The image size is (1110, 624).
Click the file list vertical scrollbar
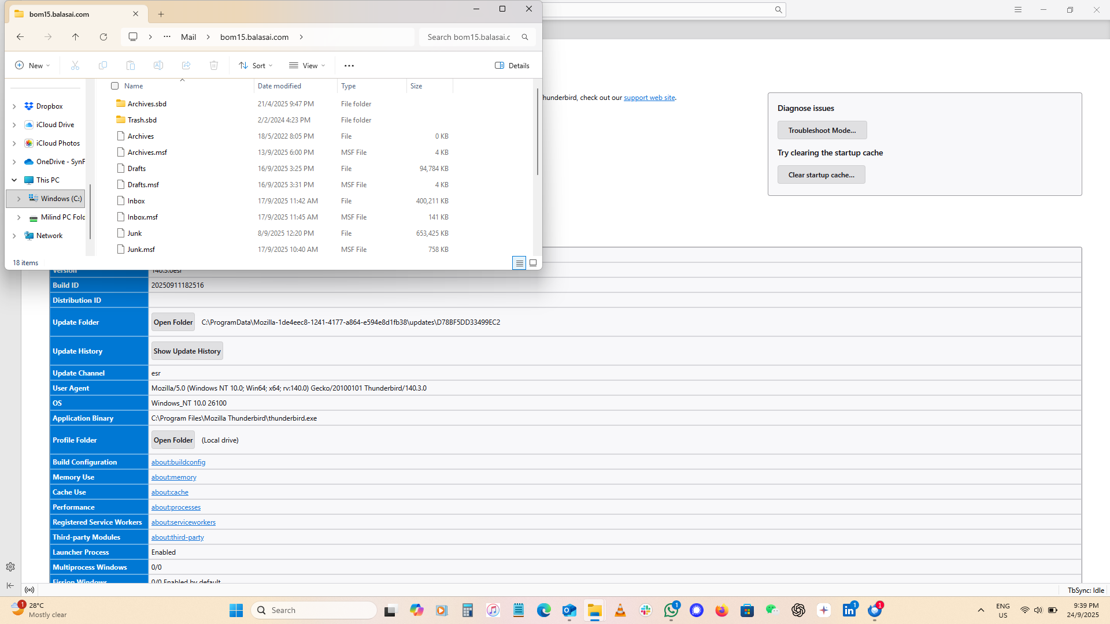point(538,133)
